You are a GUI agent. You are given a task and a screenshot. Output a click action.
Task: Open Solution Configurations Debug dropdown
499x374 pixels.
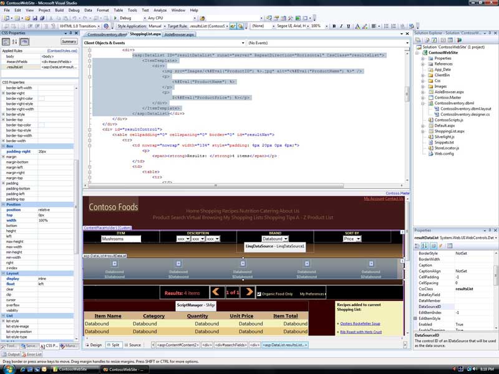tap(145, 18)
